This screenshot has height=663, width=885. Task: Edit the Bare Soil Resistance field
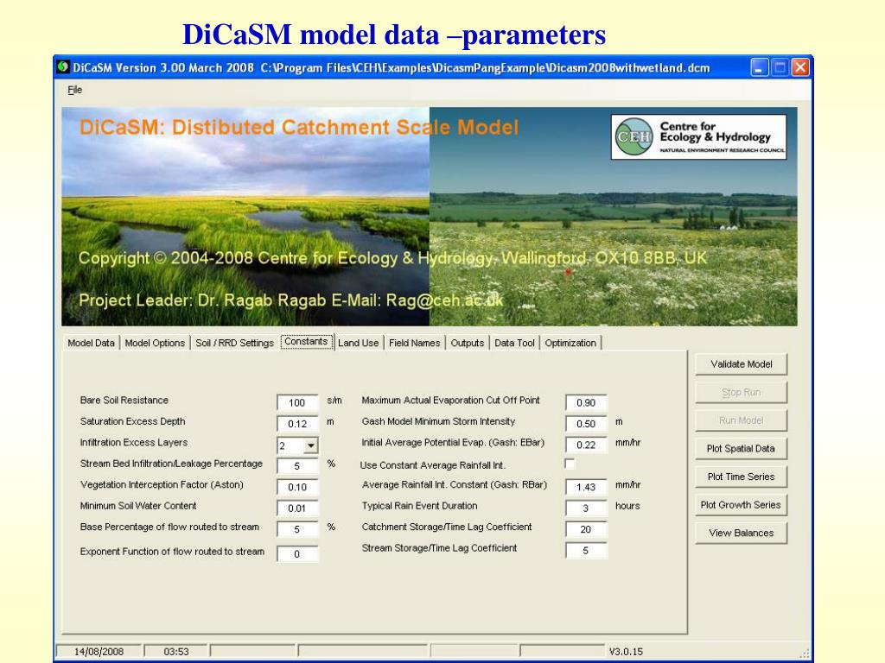(297, 402)
